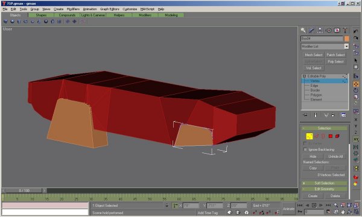The height and width of the screenshot is (217, 362).
Task: Toggle the selection lock icon
Action: [167, 205]
